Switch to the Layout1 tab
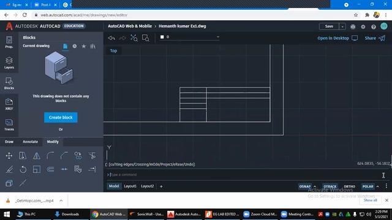Screen dimensions: 392x220 [x=130, y=186]
